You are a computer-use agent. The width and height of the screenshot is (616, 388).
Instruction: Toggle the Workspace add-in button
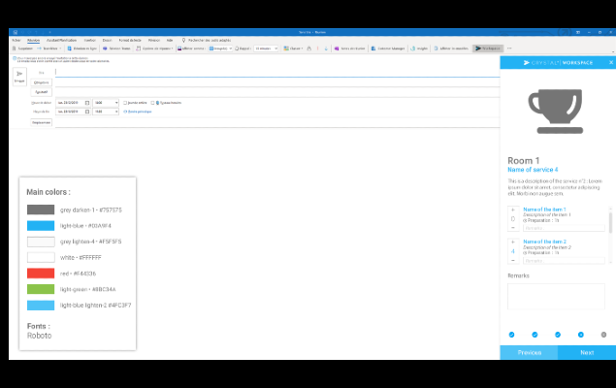(488, 48)
